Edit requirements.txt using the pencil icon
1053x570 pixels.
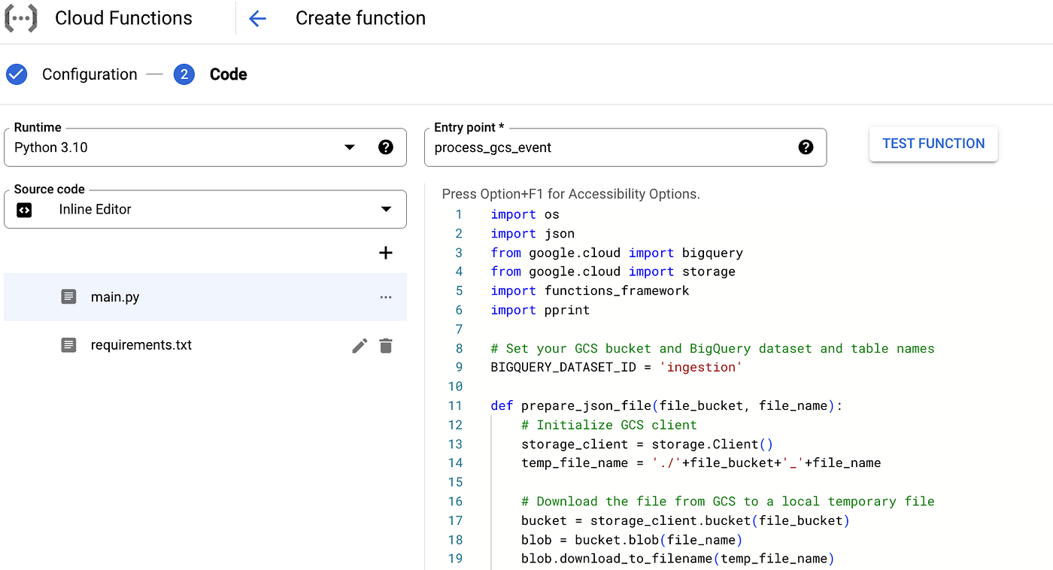click(360, 346)
